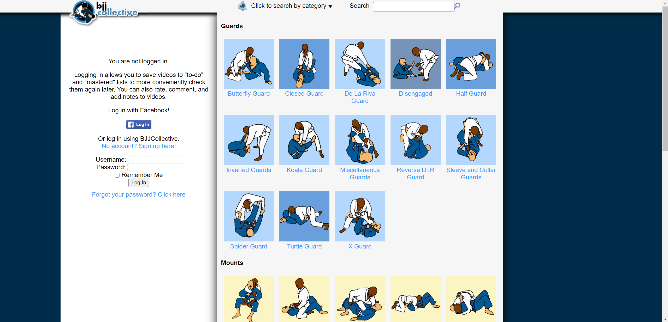Click the category dropdown arrow
668x322 pixels.
330,7
